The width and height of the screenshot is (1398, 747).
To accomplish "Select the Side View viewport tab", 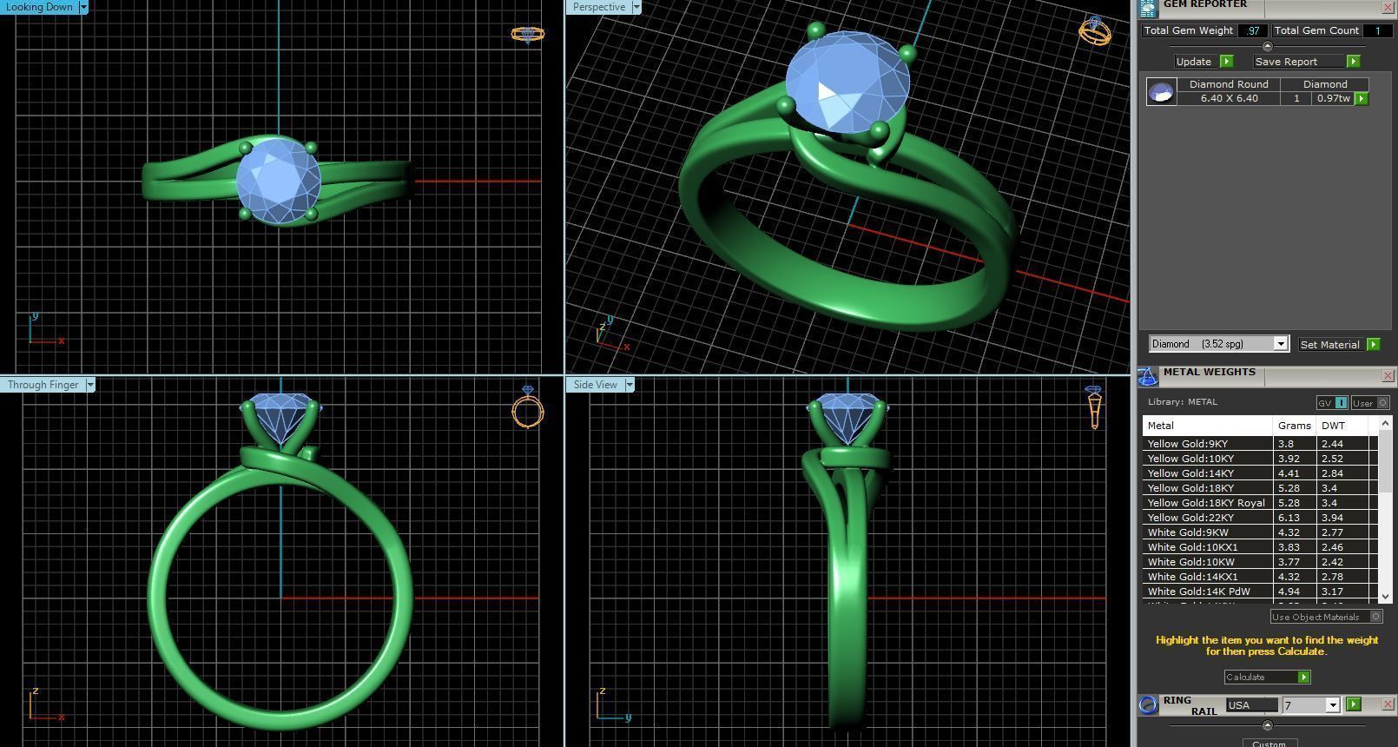I will click(596, 385).
